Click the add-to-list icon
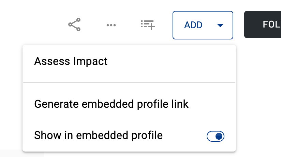This screenshot has width=281, height=157. [x=148, y=25]
